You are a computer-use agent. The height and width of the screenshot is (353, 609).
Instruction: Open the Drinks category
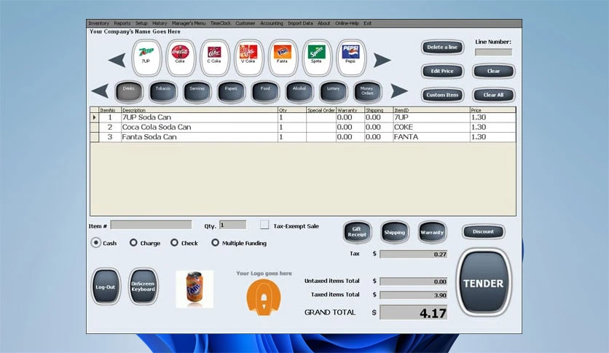[129, 92]
